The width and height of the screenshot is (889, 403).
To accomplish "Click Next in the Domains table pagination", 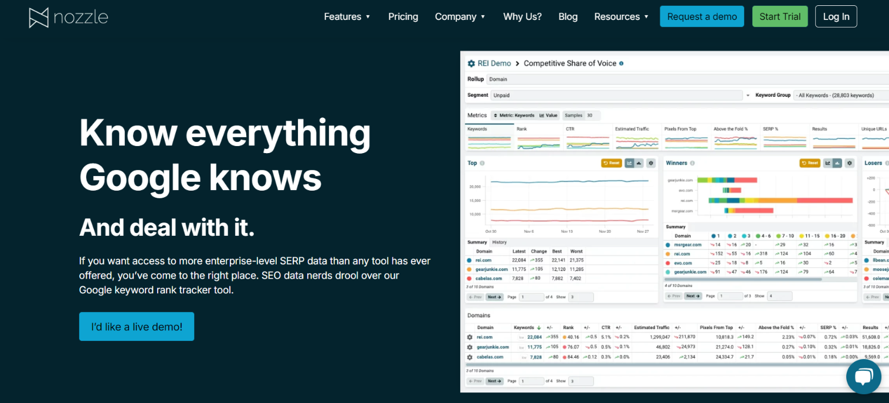I will 494,381.
